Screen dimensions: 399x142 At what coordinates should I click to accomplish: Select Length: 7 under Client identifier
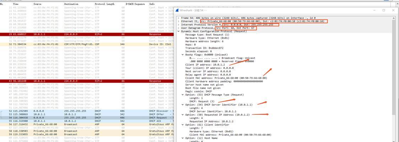(x=196, y=128)
